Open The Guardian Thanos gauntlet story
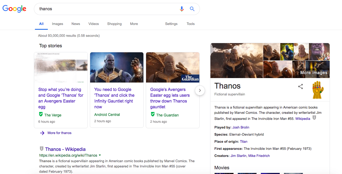 click(x=170, y=98)
